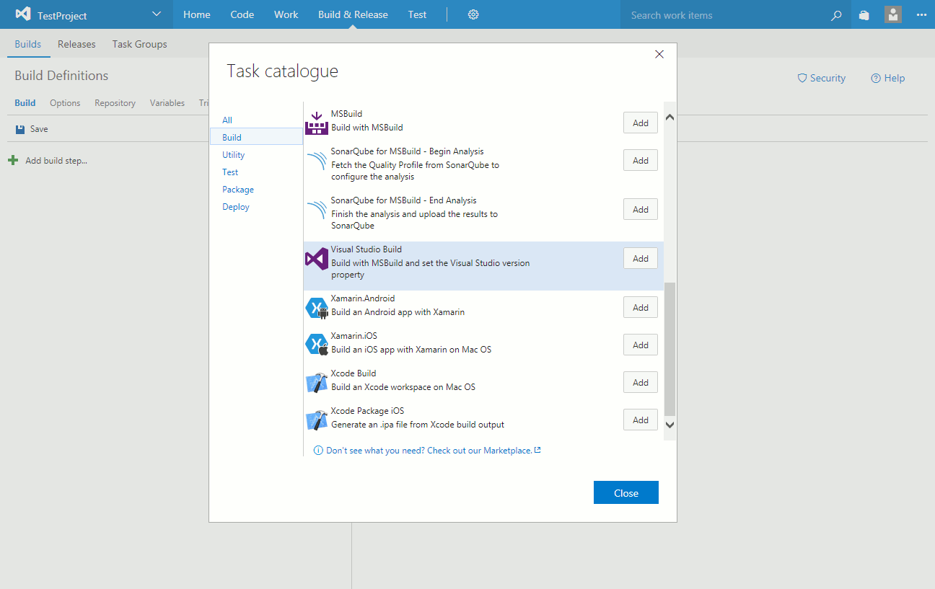Click the MSBuild task icon
Viewport: 935px width, 589px height.
pos(317,123)
